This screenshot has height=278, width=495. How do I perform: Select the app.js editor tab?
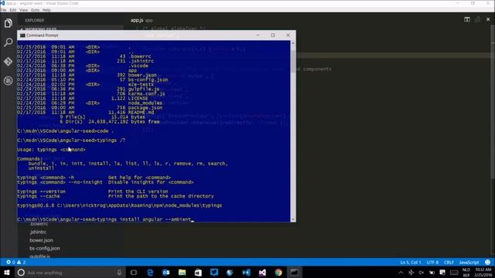[142, 20]
